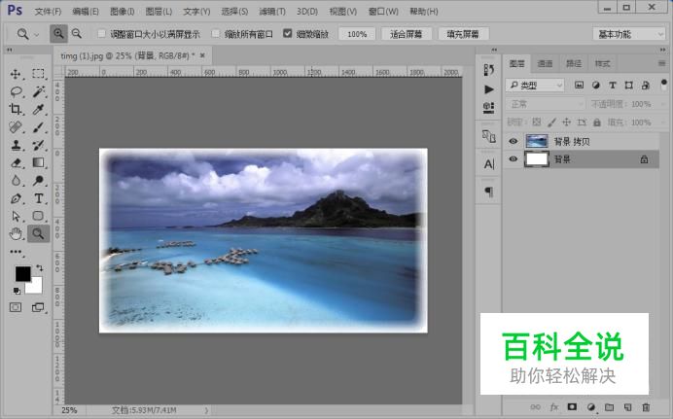Create a new layer
This screenshot has height=419, width=673.
[x=627, y=407]
